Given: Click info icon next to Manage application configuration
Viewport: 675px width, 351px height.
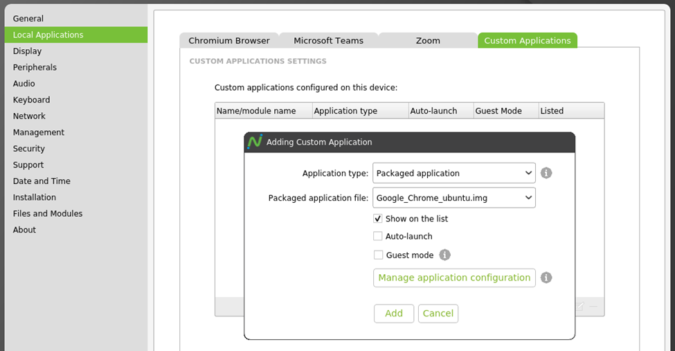Looking at the screenshot, I should pos(546,278).
